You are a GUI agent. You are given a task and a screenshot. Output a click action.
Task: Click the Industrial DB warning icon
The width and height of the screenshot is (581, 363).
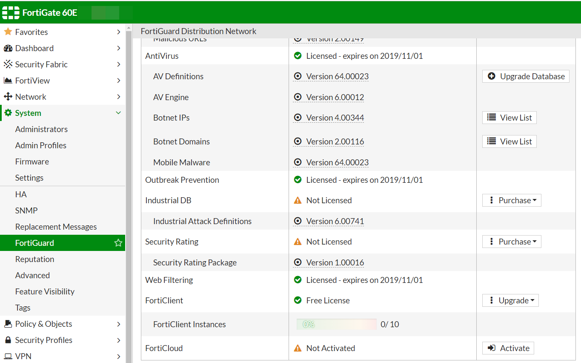pyautogui.click(x=298, y=200)
